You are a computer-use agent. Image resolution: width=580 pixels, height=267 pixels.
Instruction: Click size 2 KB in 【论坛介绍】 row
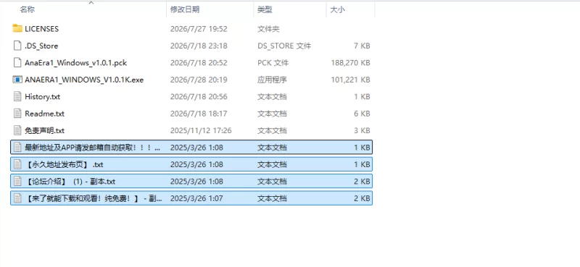pyautogui.click(x=362, y=182)
